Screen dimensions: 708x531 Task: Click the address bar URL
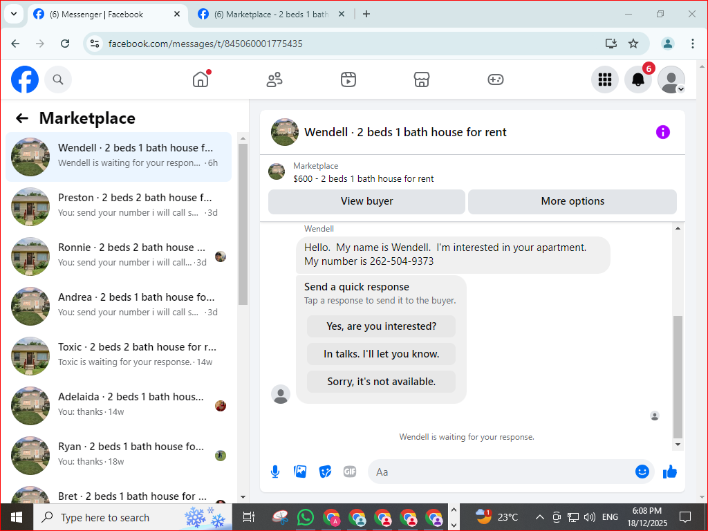point(205,44)
